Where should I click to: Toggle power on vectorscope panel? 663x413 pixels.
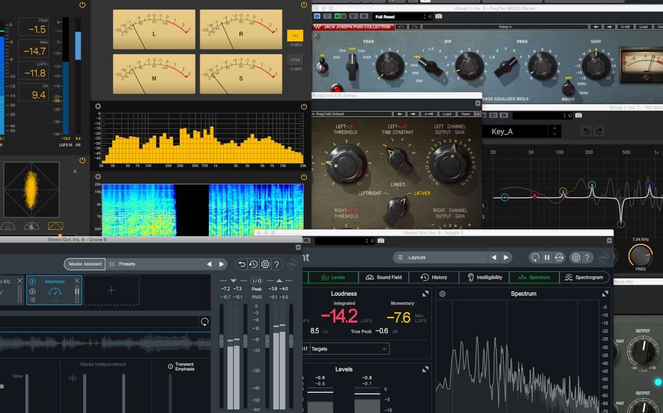pos(82,160)
